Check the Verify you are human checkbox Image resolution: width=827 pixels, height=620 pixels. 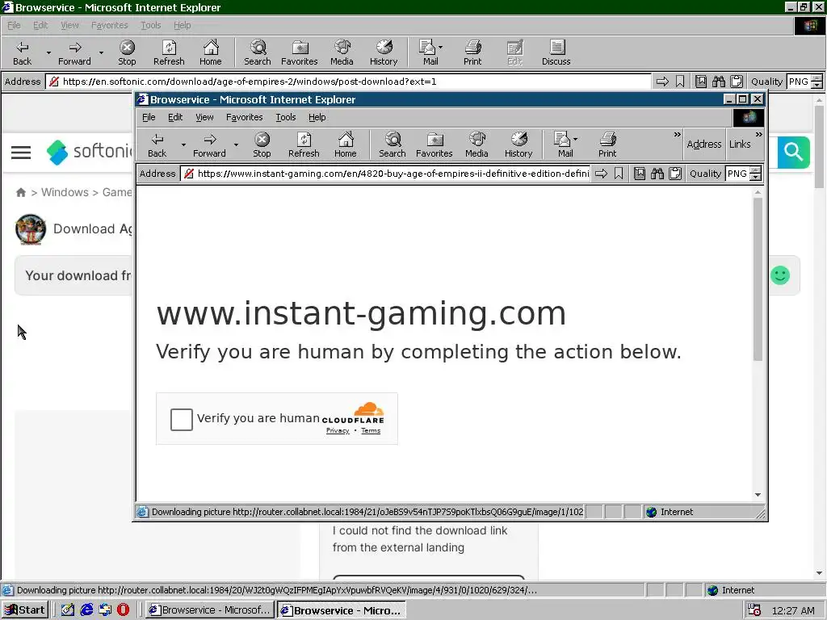click(x=182, y=420)
